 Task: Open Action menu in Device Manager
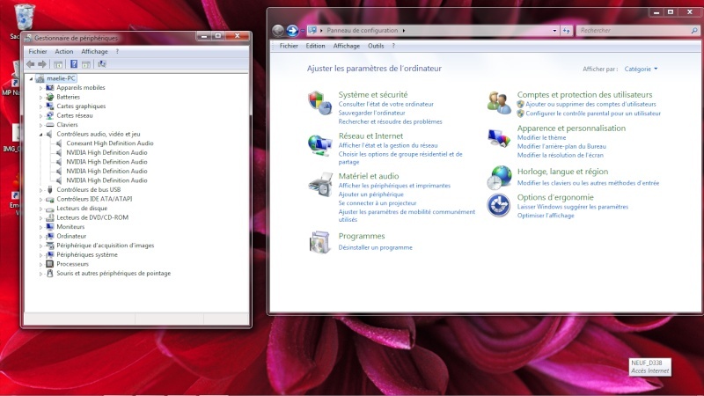[x=63, y=52]
